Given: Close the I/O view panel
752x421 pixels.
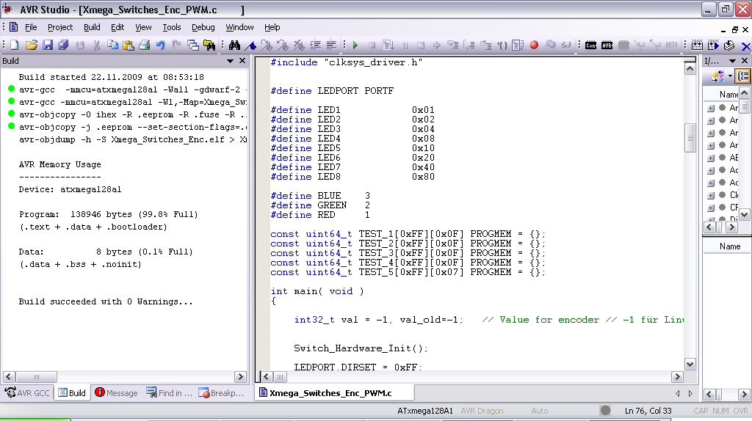Looking at the screenshot, I should tap(745, 61).
